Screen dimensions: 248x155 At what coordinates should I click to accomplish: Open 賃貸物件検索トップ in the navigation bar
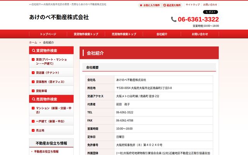tap(86, 34)
